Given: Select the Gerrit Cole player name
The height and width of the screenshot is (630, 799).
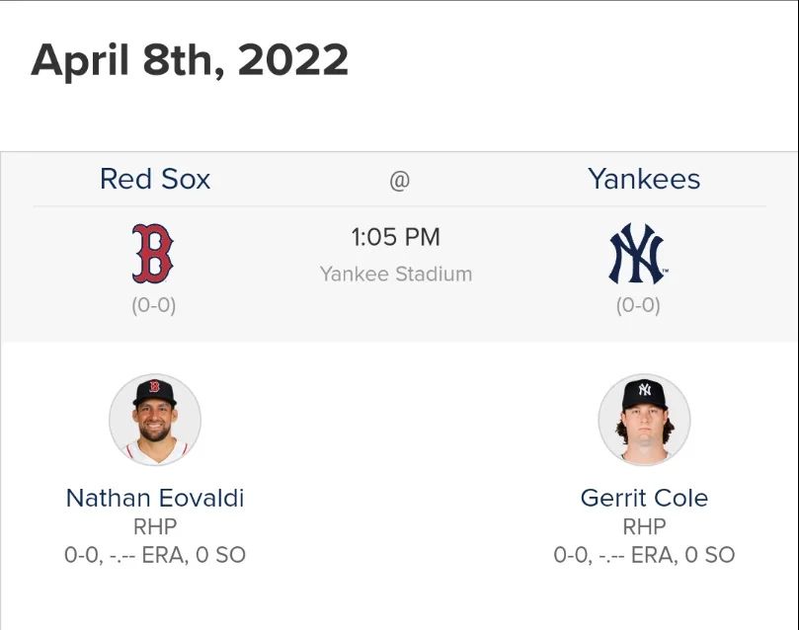Looking at the screenshot, I should [x=644, y=498].
